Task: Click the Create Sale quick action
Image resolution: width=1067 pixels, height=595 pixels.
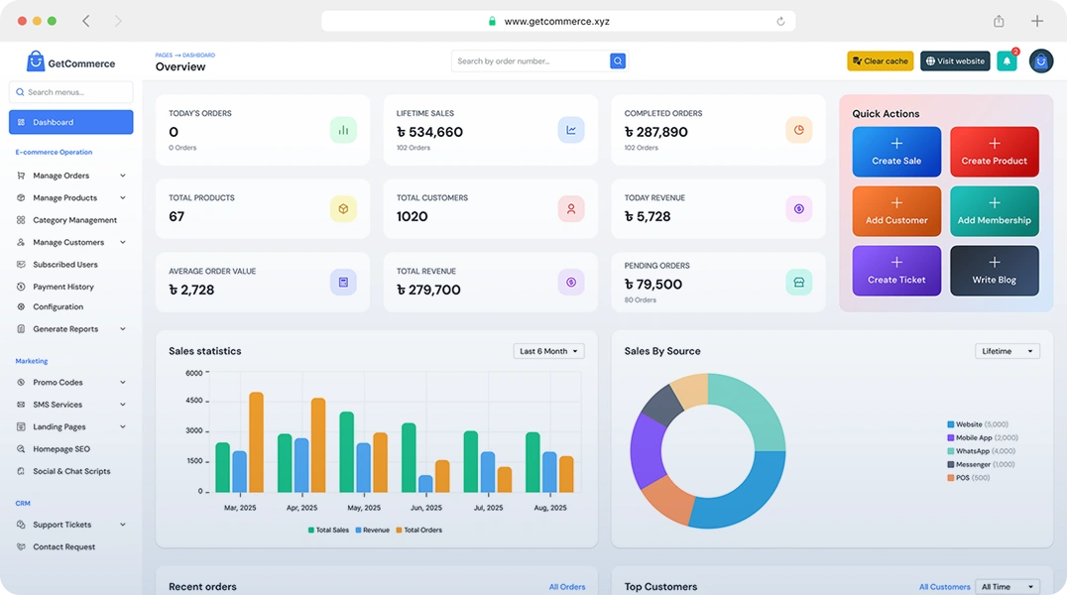Action: coord(896,152)
